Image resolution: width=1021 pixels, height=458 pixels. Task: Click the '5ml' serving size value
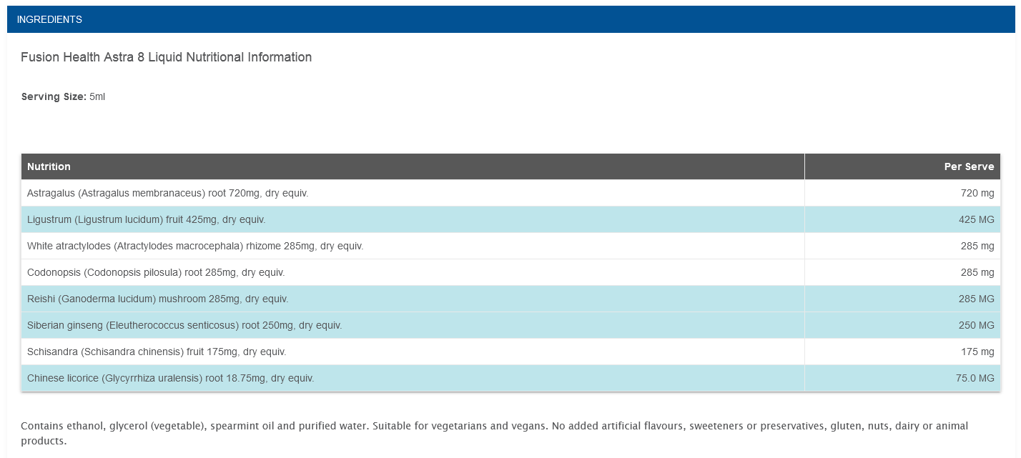97,96
